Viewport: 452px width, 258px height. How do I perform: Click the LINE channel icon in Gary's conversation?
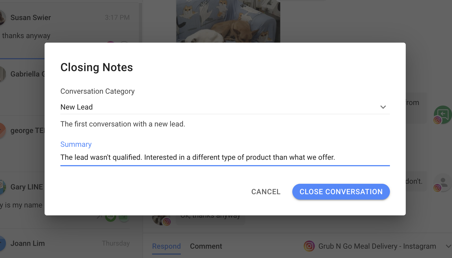[111, 217]
